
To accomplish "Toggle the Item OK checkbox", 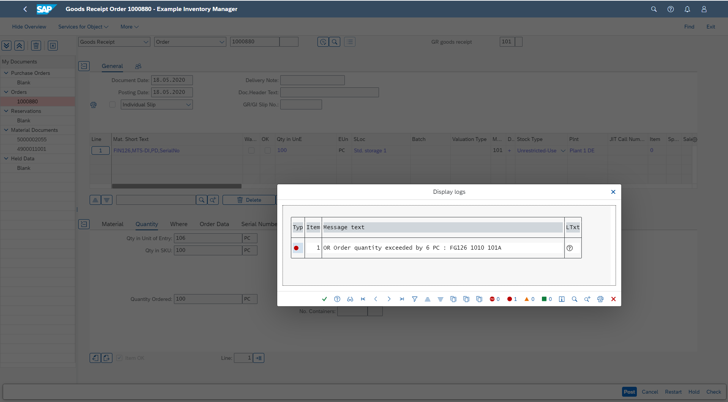I will pyautogui.click(x=119, y=358).
